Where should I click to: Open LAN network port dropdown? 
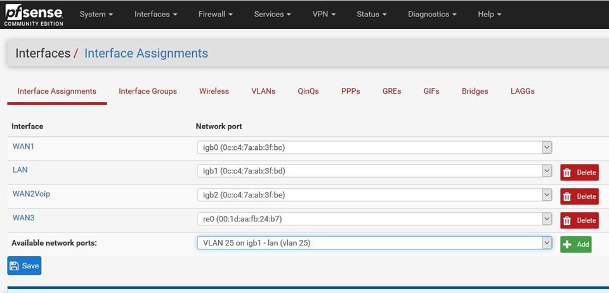coord(374,171)
